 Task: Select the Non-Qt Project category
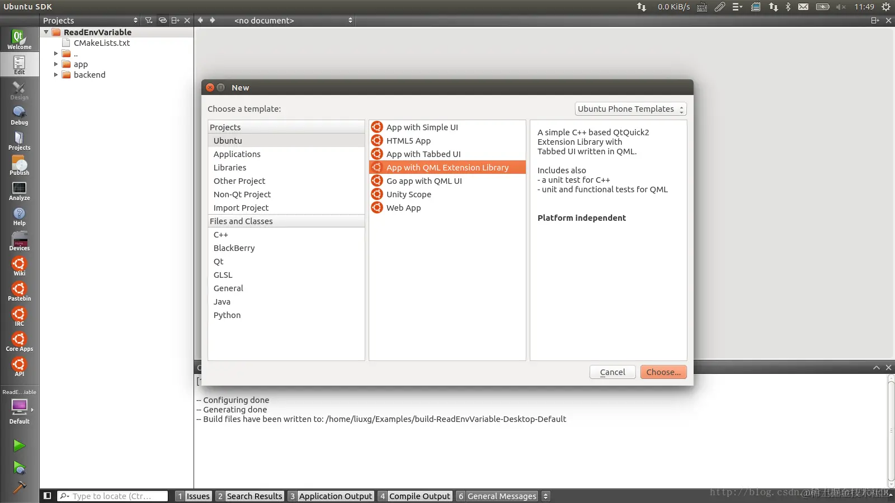pos(286,194)
